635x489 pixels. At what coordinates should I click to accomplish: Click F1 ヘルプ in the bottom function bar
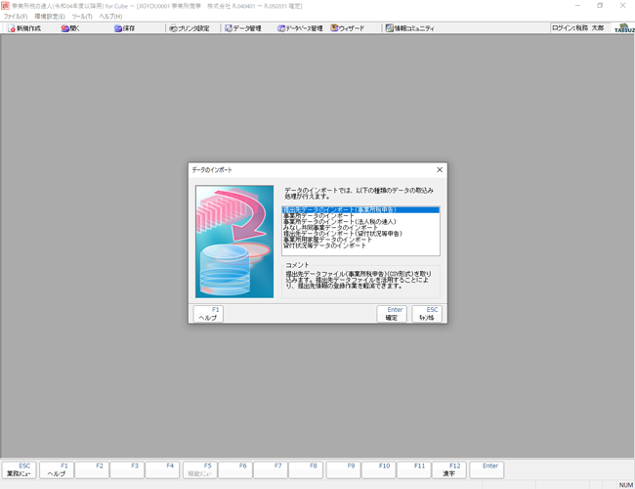57,470
